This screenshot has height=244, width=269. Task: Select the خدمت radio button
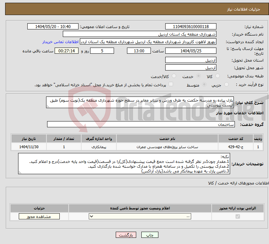click(198, 76)
